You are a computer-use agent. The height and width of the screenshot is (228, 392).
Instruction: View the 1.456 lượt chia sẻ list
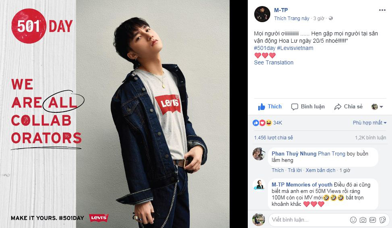pyautogui.click(x=274, y=138)
